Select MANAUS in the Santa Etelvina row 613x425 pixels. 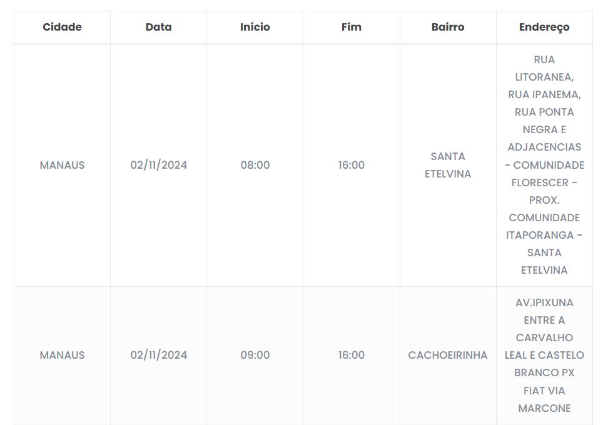coord(62,165)
